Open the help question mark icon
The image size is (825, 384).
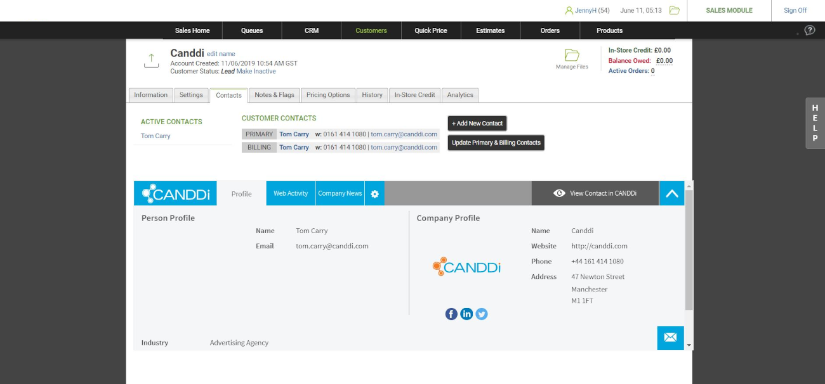coord(810,30)
